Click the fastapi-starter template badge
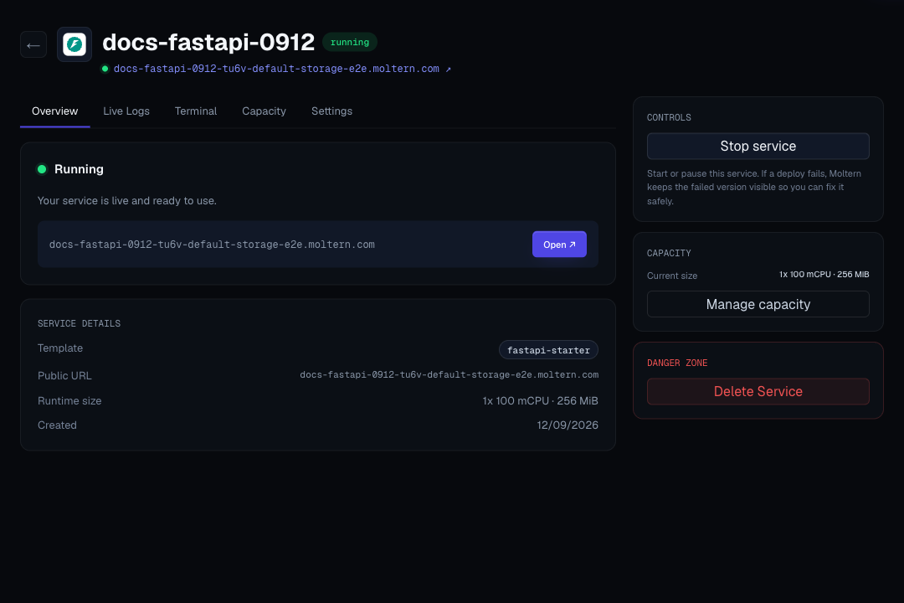Screen dimensions: 904x603 [x=548, y=350]
